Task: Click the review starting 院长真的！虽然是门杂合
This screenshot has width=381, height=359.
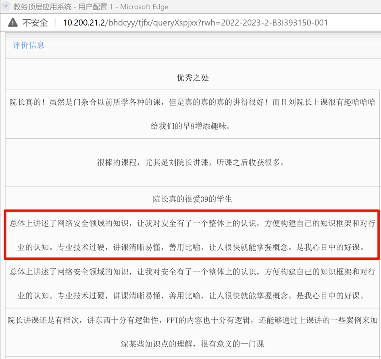Action: click(192, 114)
